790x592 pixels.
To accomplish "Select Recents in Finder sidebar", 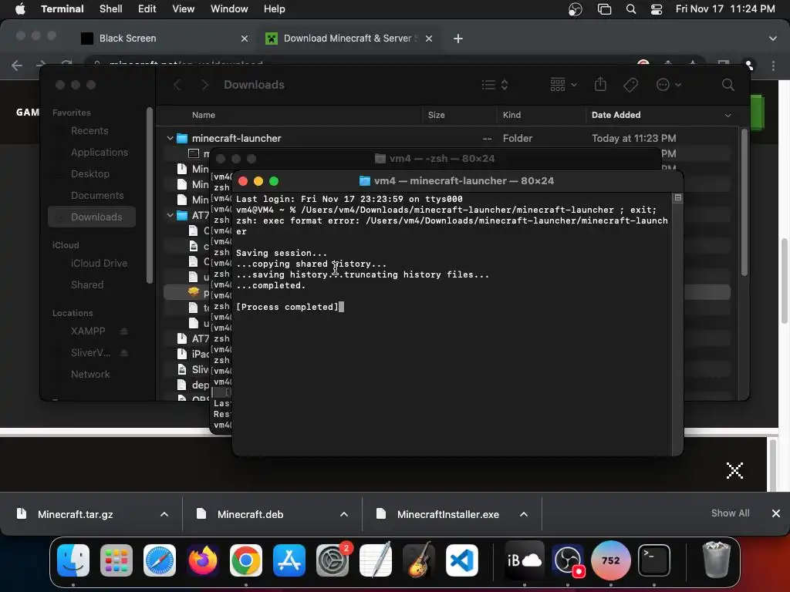I will point(89,131).
